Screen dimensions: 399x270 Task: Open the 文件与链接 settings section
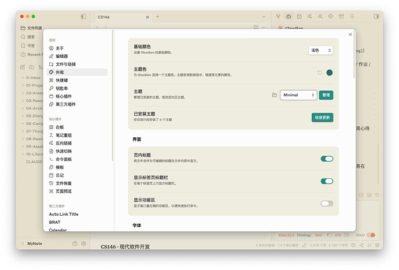[x=77, y=64]
